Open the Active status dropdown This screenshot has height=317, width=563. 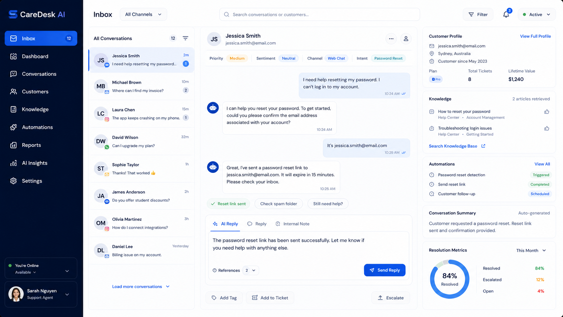pos(536,14)
